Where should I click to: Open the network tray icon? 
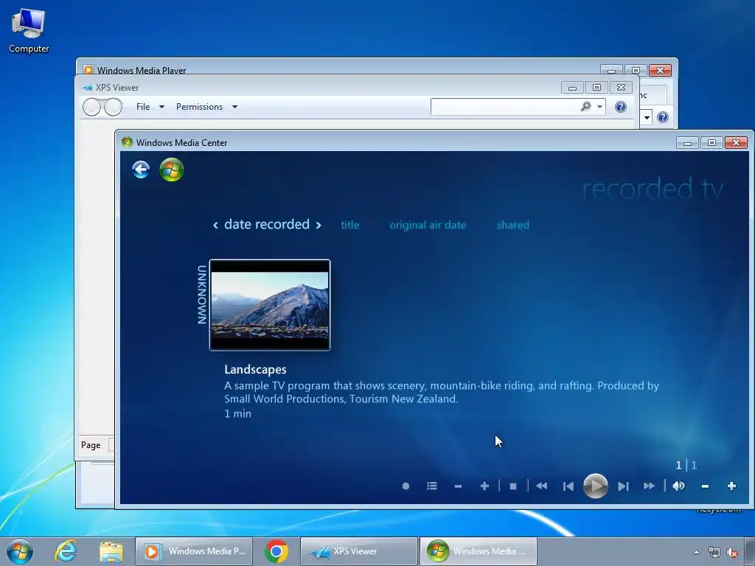[x=714, y=552]
